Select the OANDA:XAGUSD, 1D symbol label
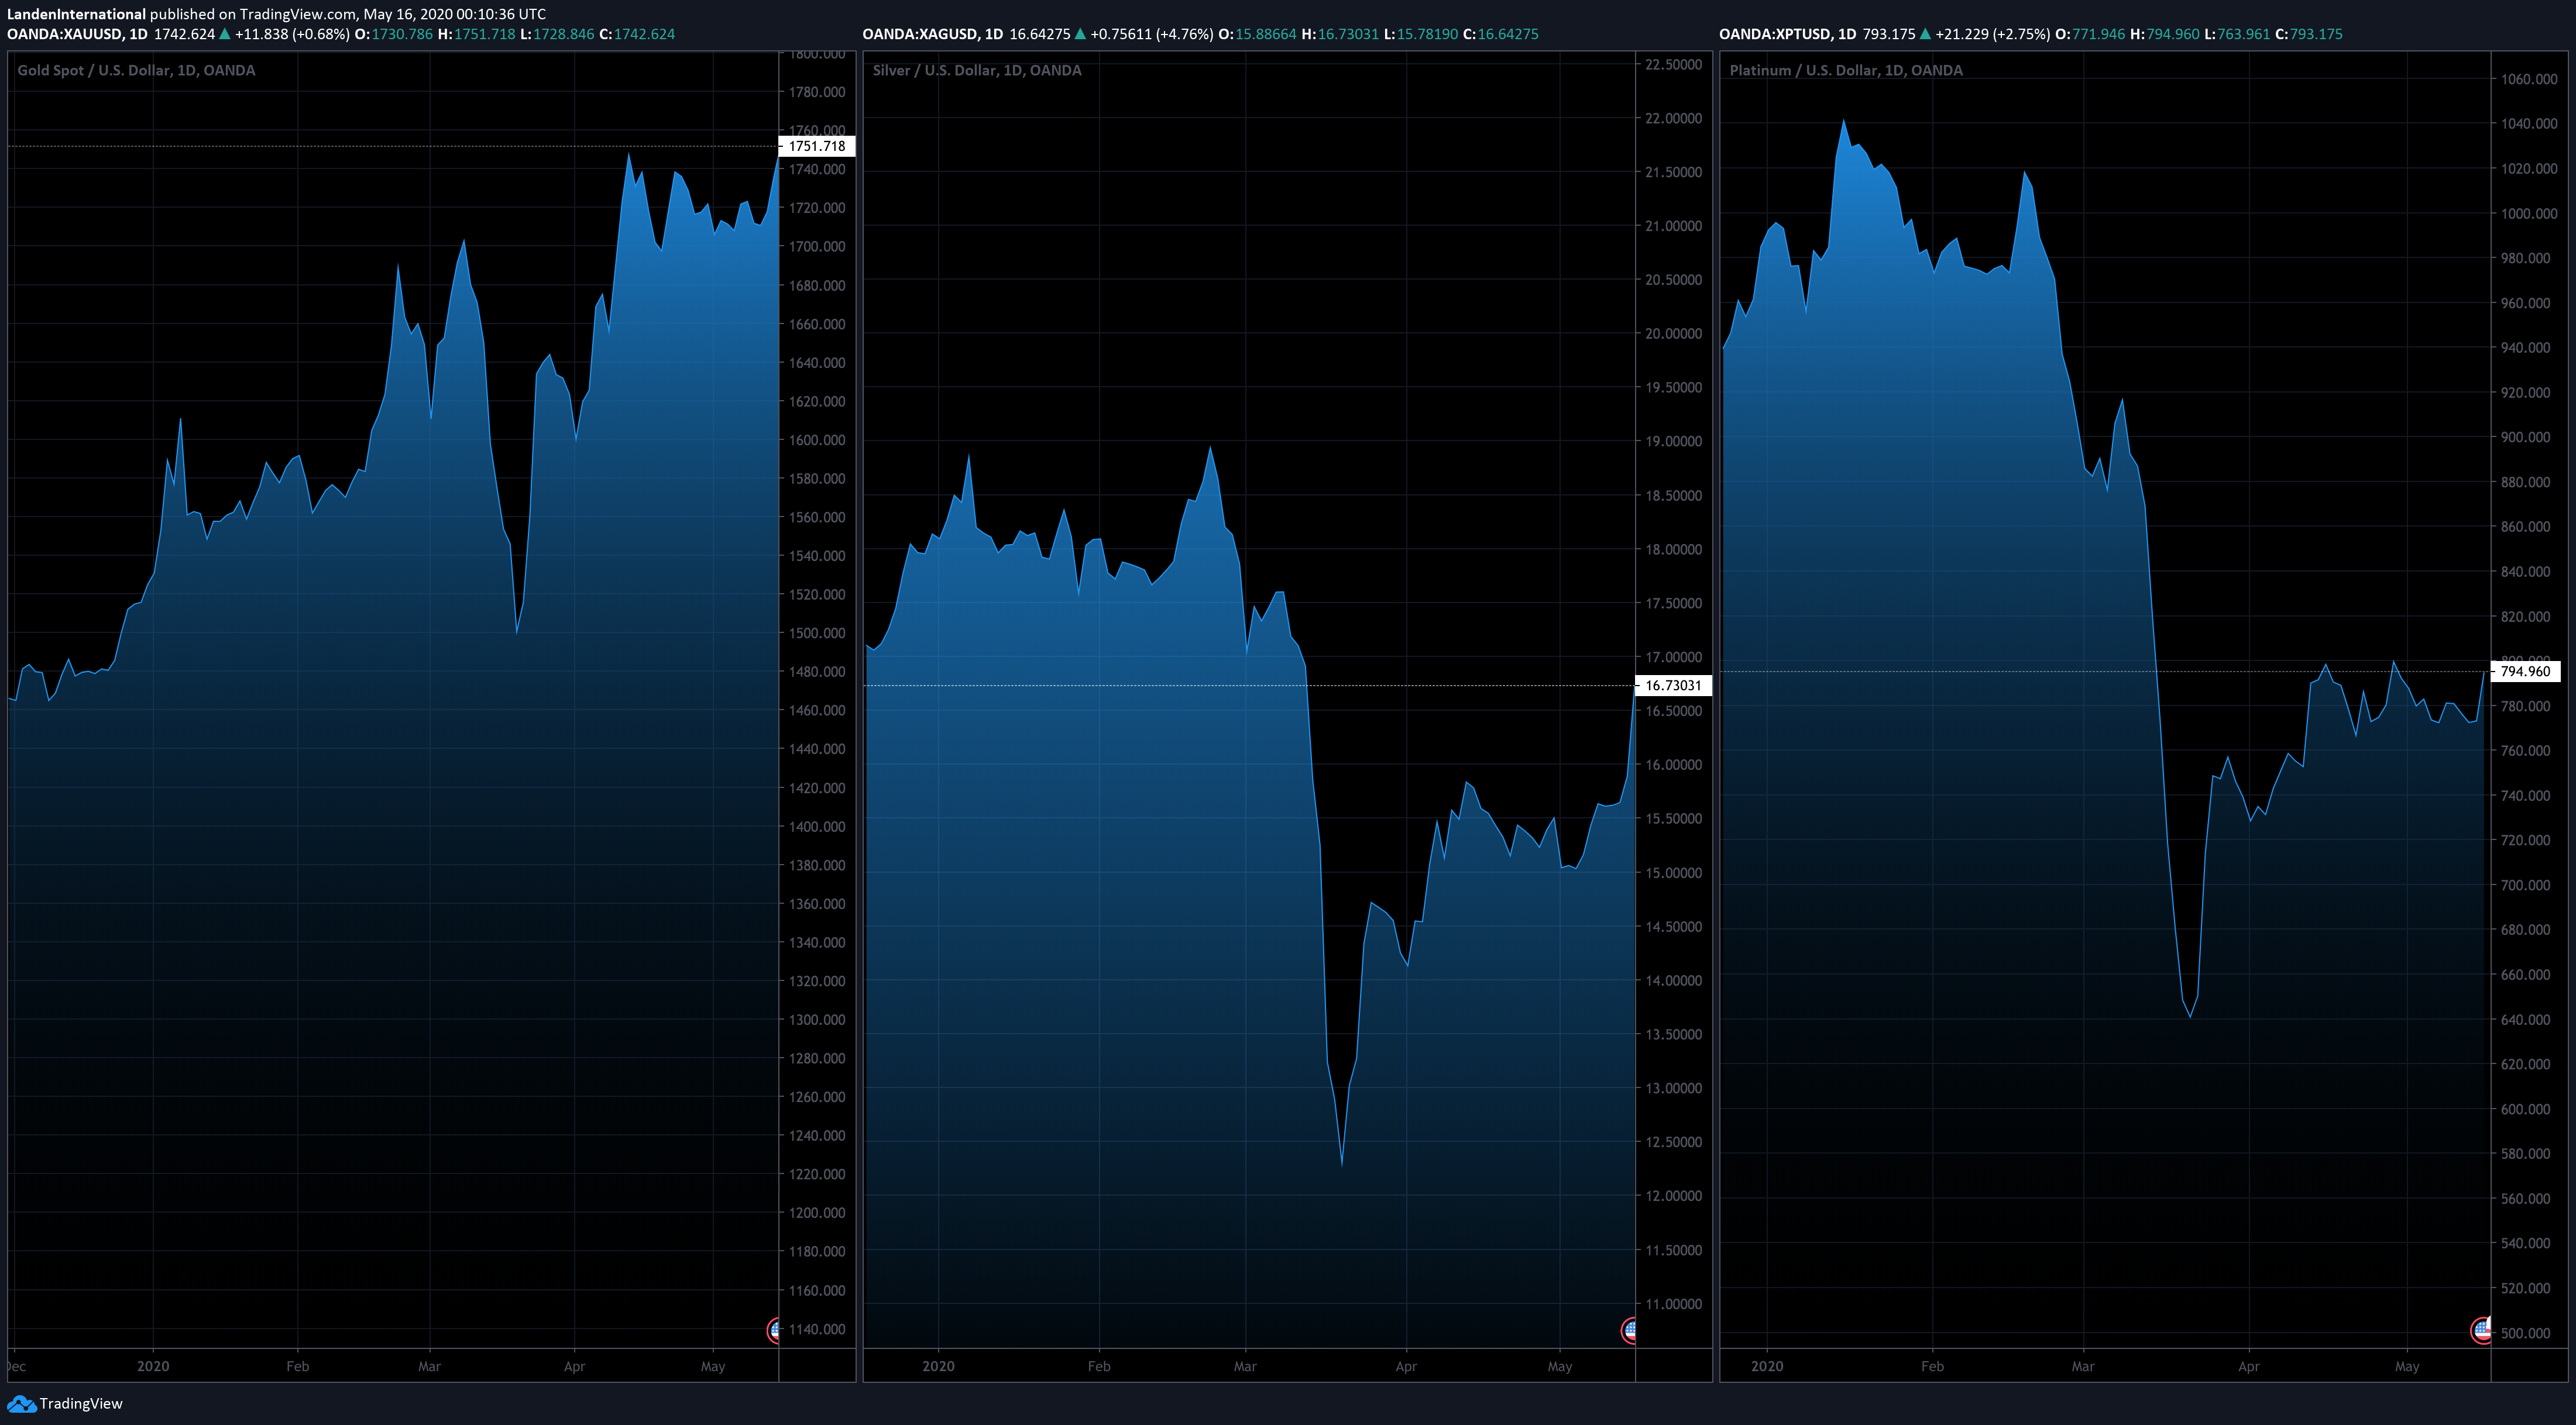The height and width of the screenshot is (1425, 2576). click(x=933, y=34)
